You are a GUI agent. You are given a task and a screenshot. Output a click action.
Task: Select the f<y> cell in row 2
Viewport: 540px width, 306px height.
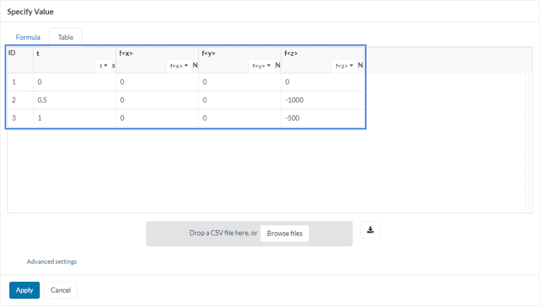[x=239, y=100]
